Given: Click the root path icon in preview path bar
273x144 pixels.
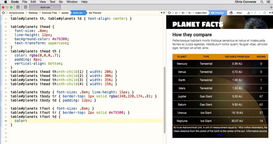Looking at the screenshot, I should (x=169, y=13).
